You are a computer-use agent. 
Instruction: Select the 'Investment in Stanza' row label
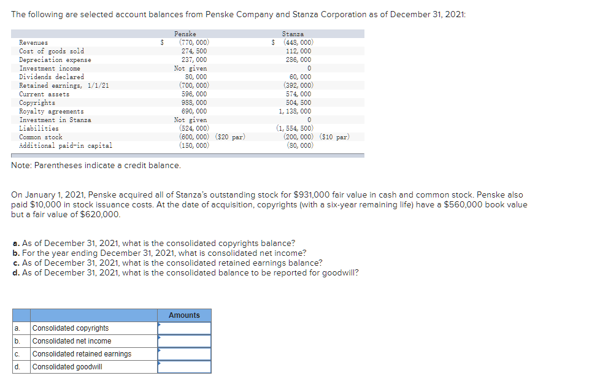pyautogui.click(x=55, y=120)
